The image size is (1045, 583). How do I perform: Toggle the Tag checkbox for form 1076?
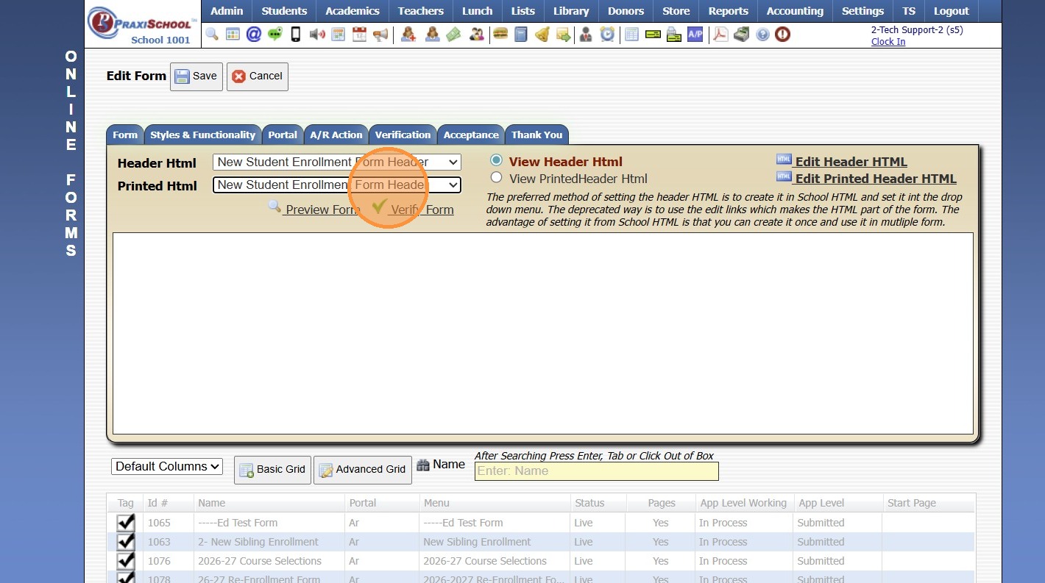(126, 560)
